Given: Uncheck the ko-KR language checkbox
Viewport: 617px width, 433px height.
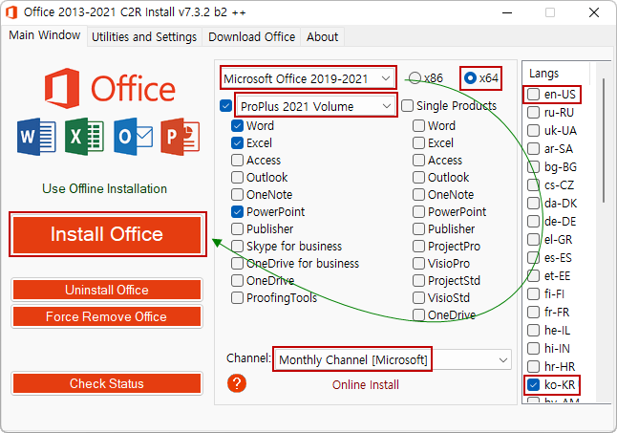Looking at the screenshot, I should click(533, 384).
